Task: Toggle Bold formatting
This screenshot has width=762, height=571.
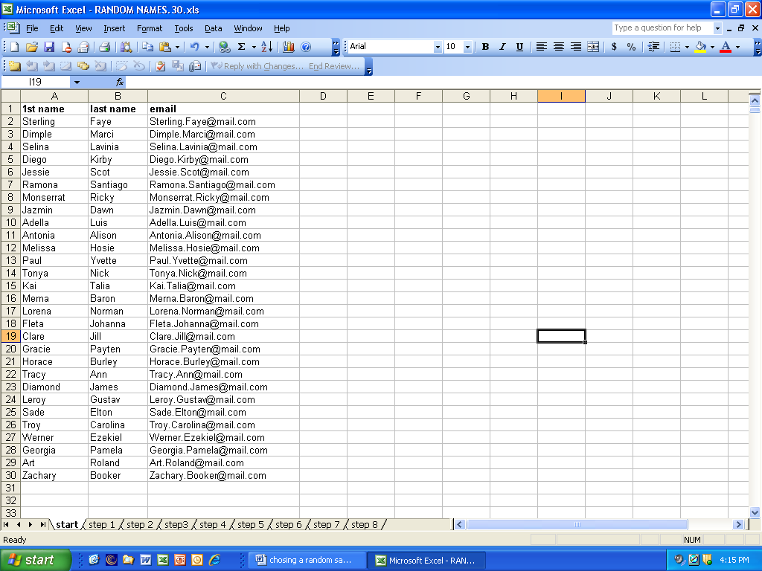Action: click(485, 47)
